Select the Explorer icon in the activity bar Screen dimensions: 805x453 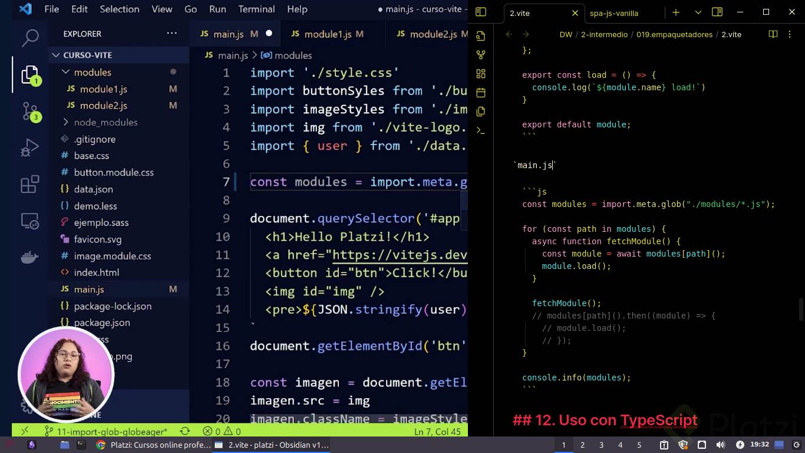point(29,75)
